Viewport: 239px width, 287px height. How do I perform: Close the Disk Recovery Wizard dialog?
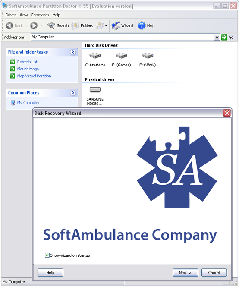[227, 113]
